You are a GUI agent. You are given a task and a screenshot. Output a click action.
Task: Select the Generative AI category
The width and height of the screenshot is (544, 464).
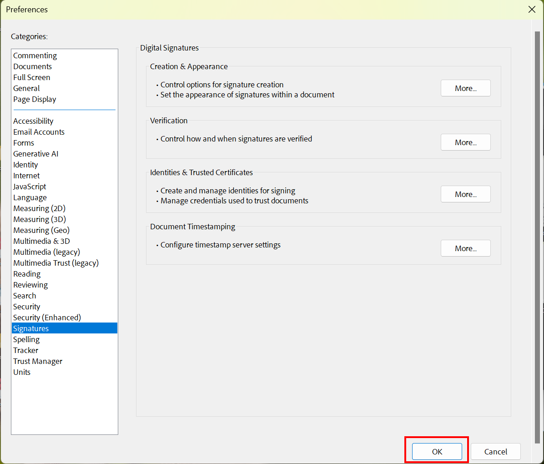tap(35, 154)
